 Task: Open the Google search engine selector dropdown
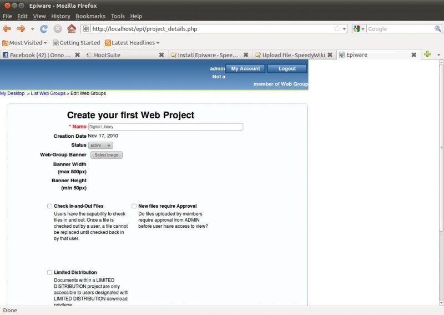click(x=359, y=29)
